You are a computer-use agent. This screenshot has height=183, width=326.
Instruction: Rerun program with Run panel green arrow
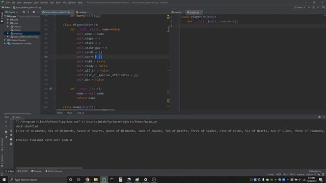click(x=6, y=121)
